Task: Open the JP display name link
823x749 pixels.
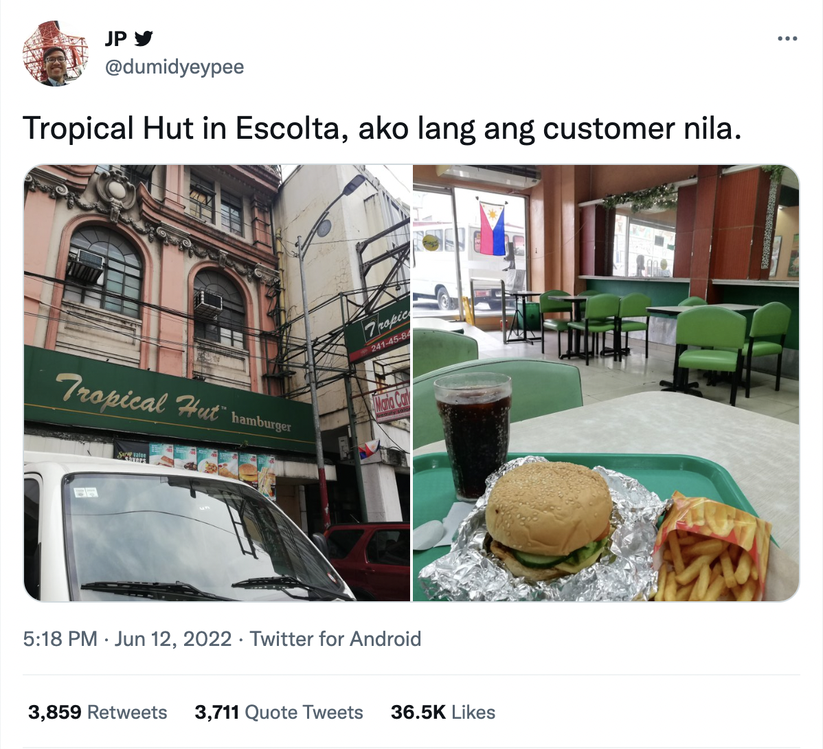Action: [x=116, y=38]
